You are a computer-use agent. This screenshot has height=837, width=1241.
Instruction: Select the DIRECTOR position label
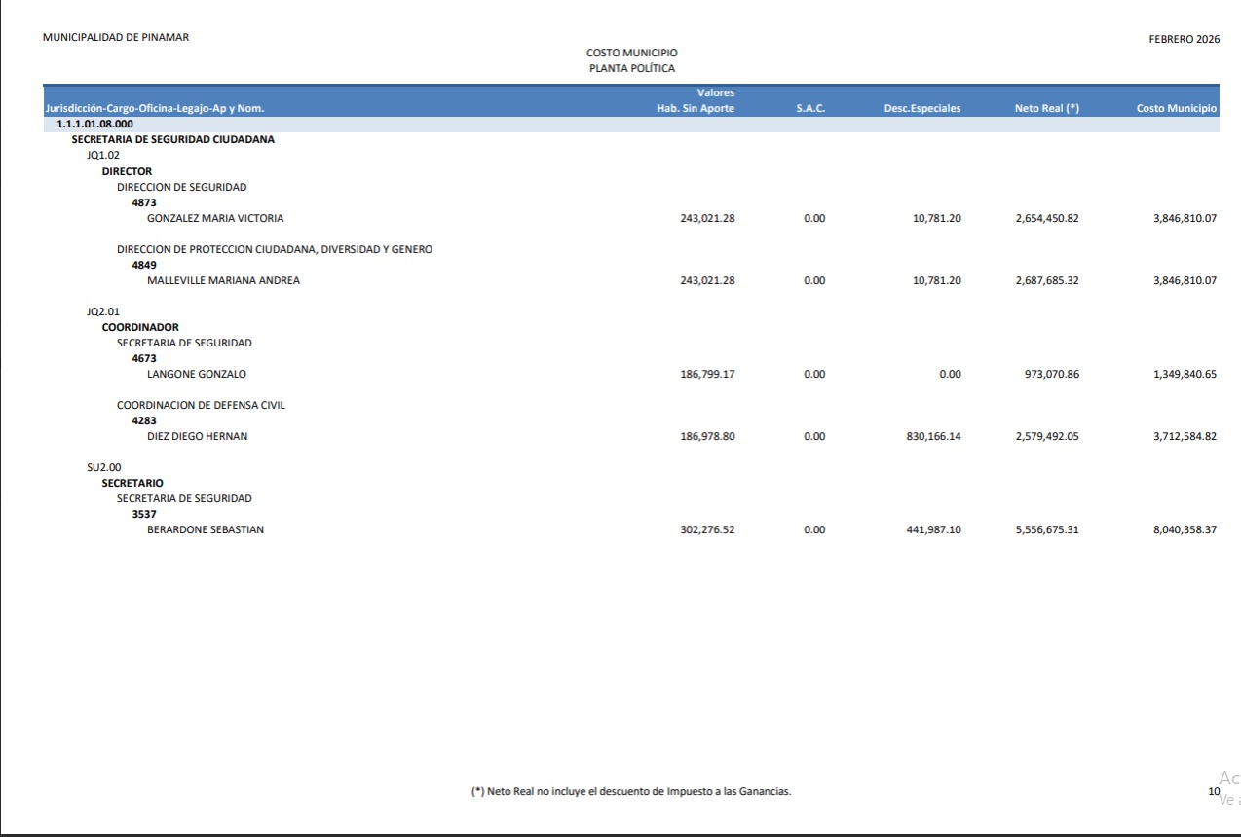pyautogui.click(x=127, y=171)
